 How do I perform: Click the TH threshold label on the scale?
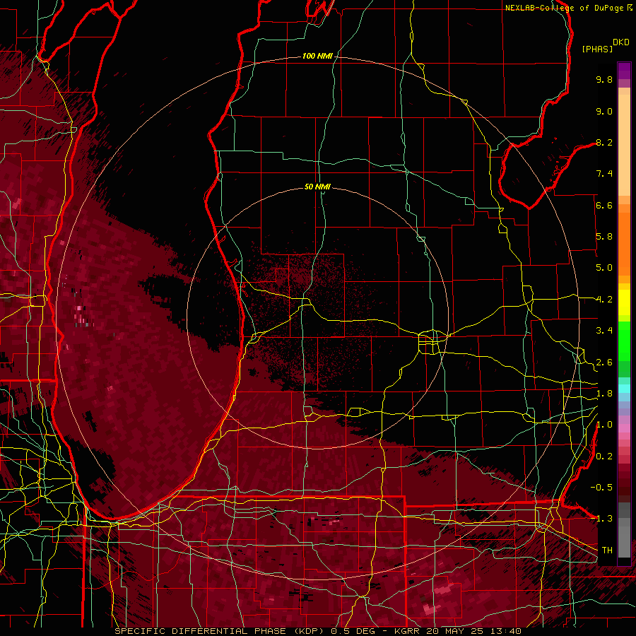(607, 550)
